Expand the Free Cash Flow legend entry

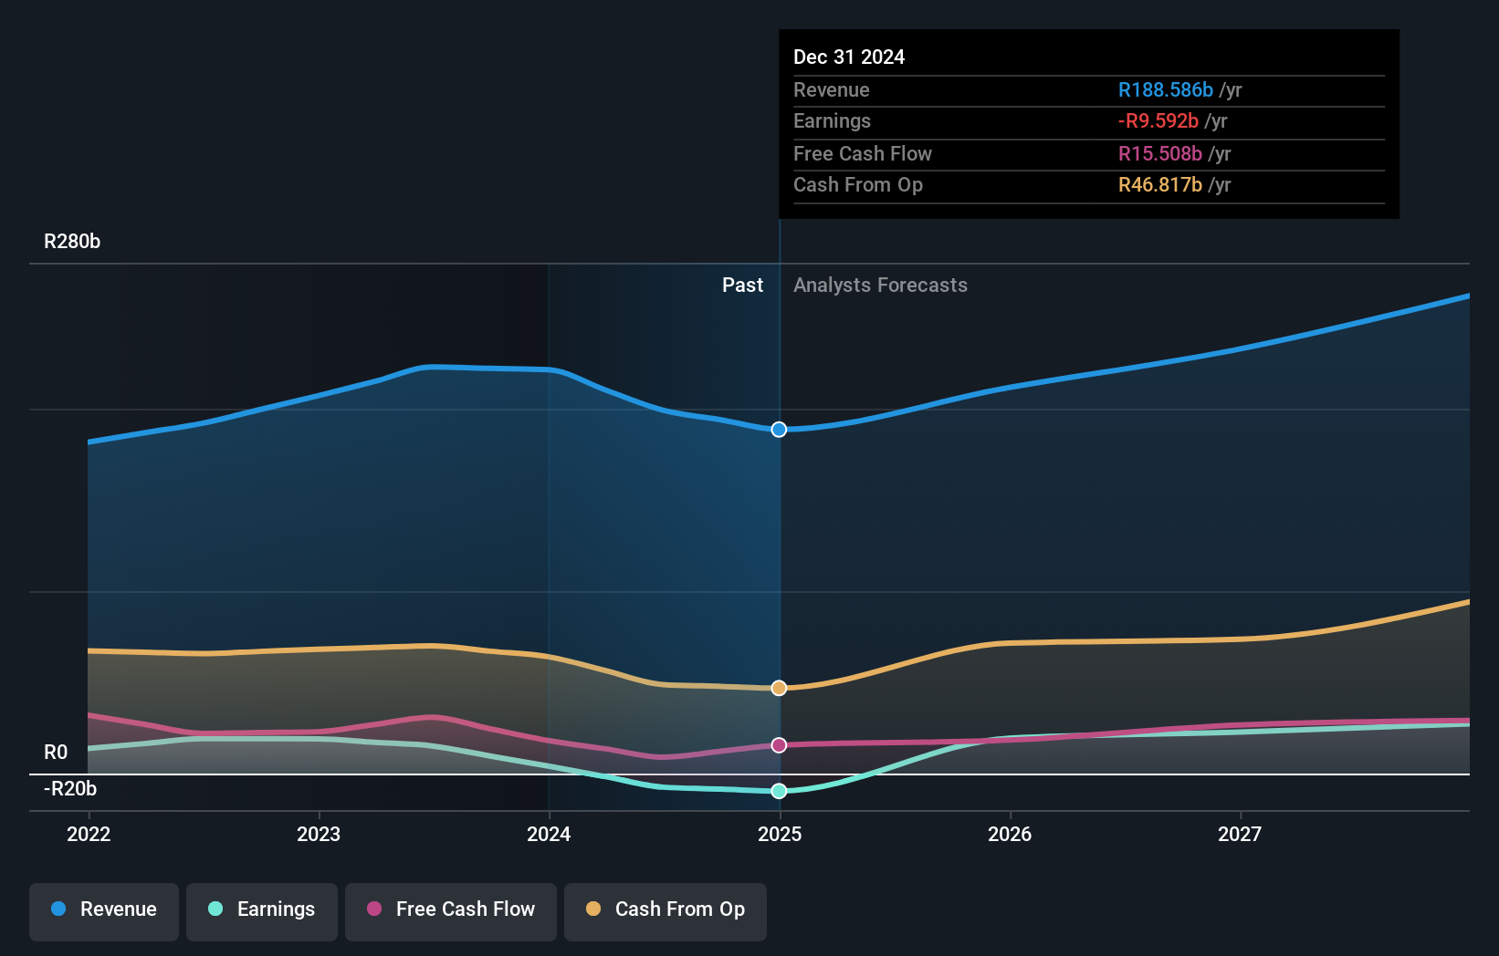(450, 909)
